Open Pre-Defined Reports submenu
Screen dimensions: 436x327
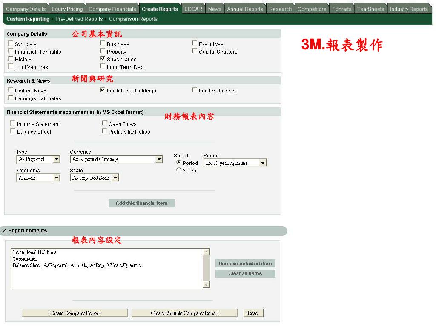click(79, 19)
